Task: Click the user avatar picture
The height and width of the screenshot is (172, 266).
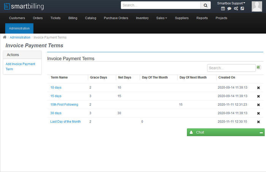Action: [257, 6]
